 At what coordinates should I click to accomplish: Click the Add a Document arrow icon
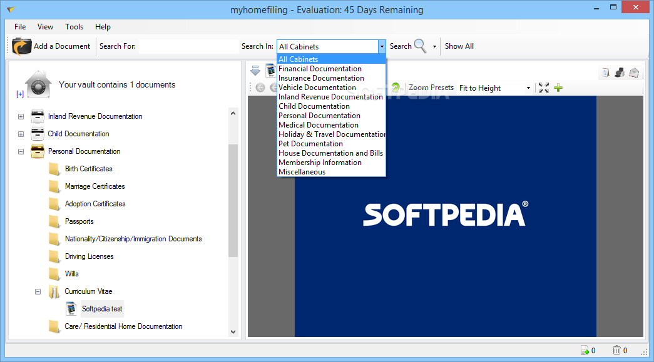(21, 46)
